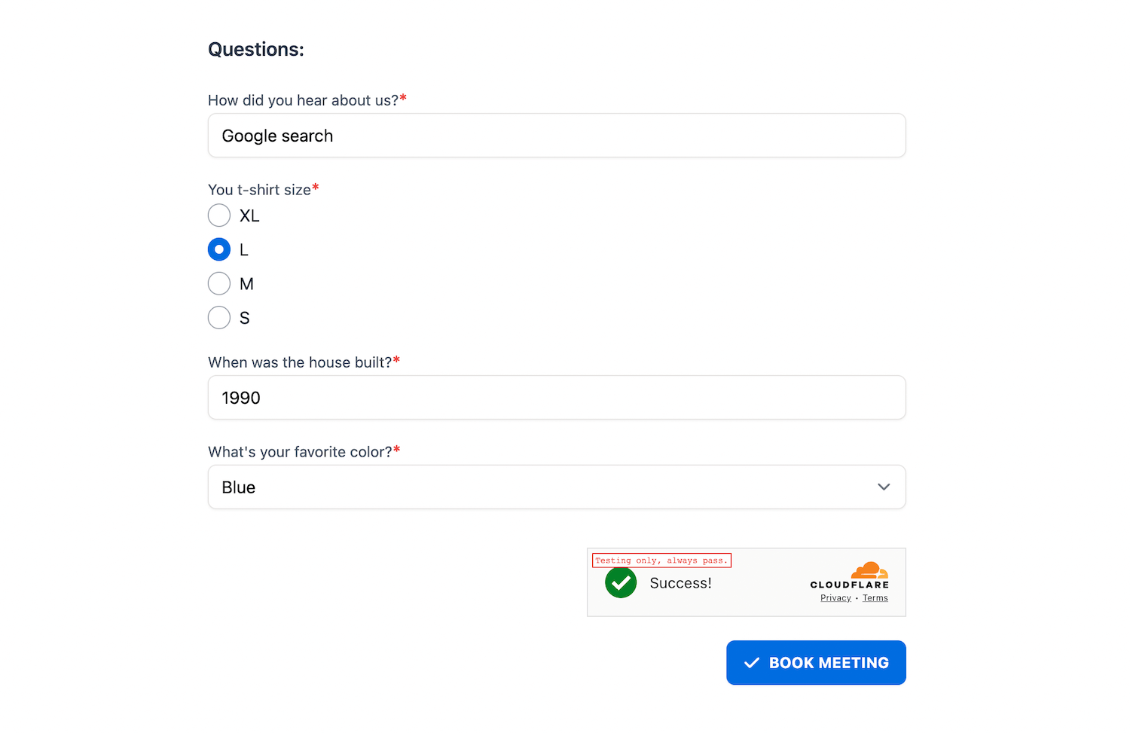Pick the S t-shirt size radio button

[x=219, y=318]
